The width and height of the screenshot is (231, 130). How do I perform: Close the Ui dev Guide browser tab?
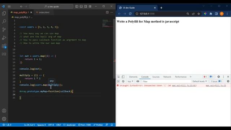coord(155,8)
